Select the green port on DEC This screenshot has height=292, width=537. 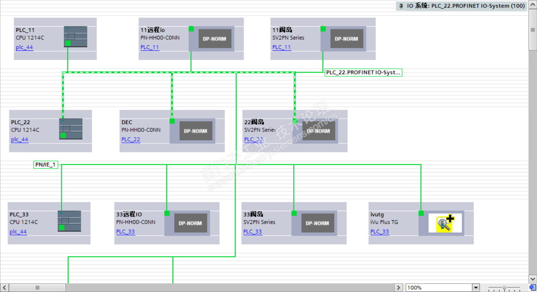click(172, 121)
